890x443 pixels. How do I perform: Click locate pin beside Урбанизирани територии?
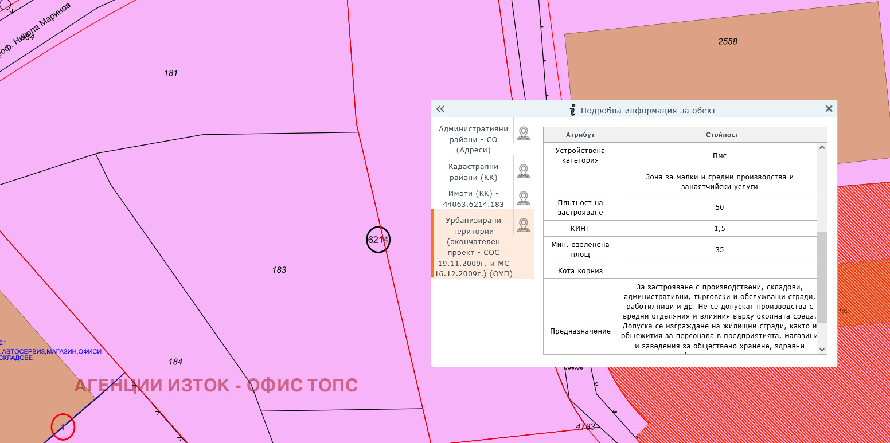click(x=523, y=225)
